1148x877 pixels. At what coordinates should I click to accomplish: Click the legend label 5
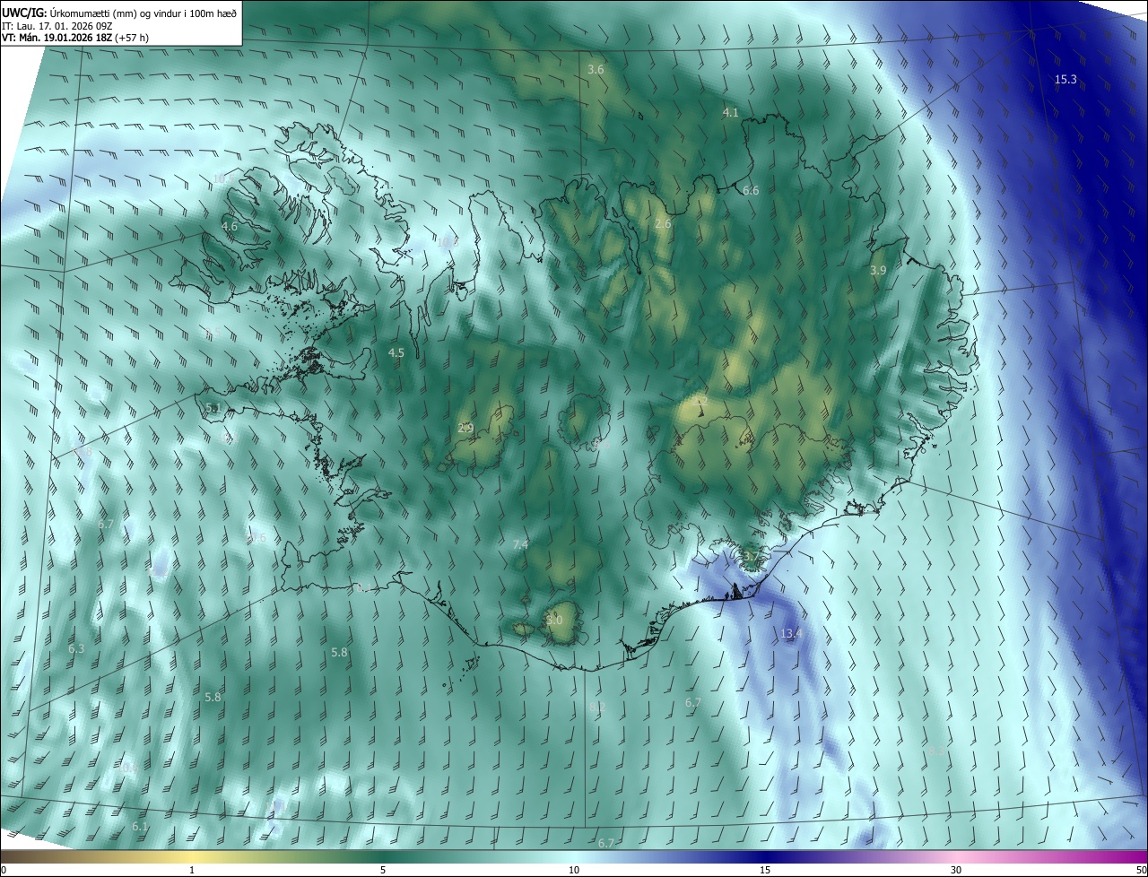[x=383, y=870]
